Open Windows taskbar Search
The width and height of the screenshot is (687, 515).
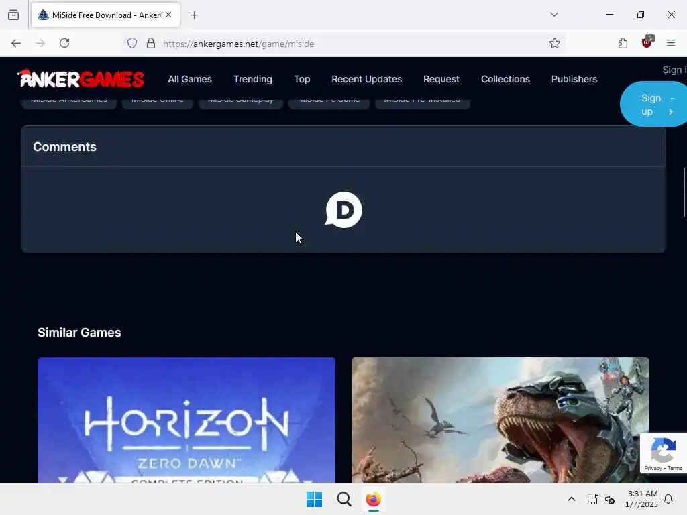click(344, 499)
